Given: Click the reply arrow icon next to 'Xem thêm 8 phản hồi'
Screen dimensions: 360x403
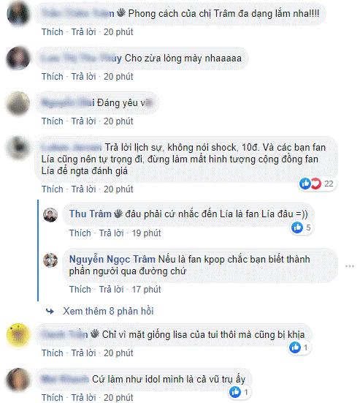Looking at the screenshot, I should [50, 312].
